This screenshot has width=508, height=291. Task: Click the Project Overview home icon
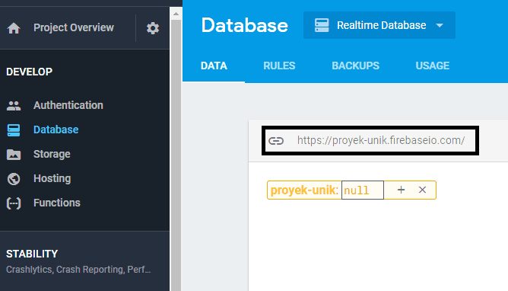click(14, 28)
